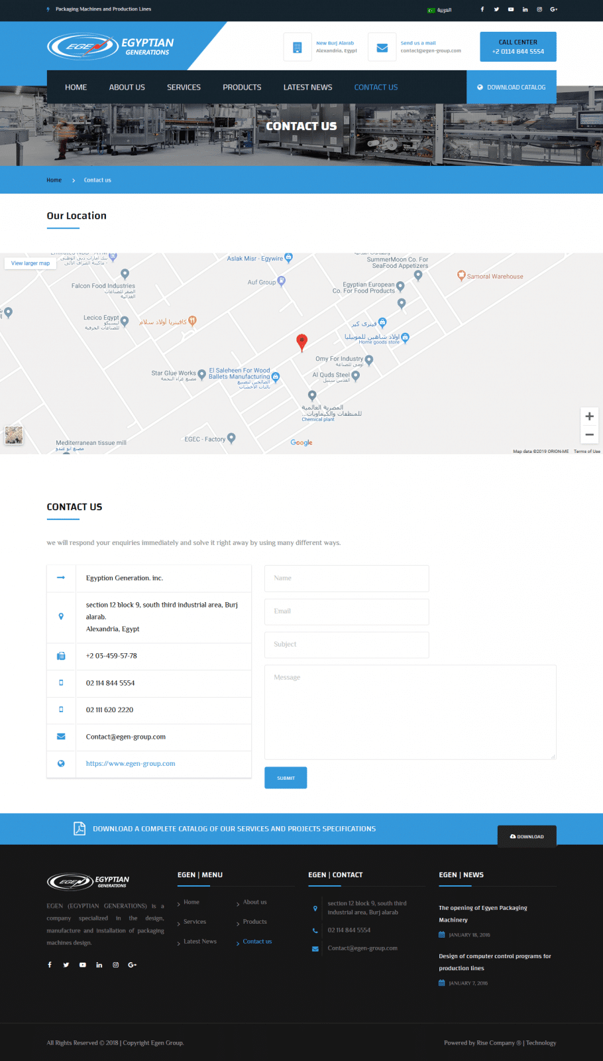Open the footer Home menu link
This screenshot has height=1061, width=603.
pos(192,903)
